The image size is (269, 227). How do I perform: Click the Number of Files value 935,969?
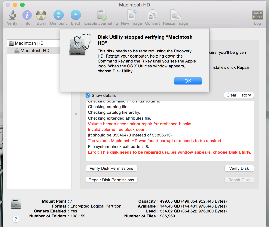[167, 216]
